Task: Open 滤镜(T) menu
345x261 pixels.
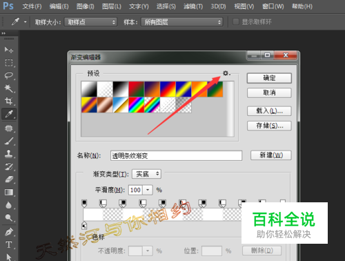Action: click(x=193, y=6)
